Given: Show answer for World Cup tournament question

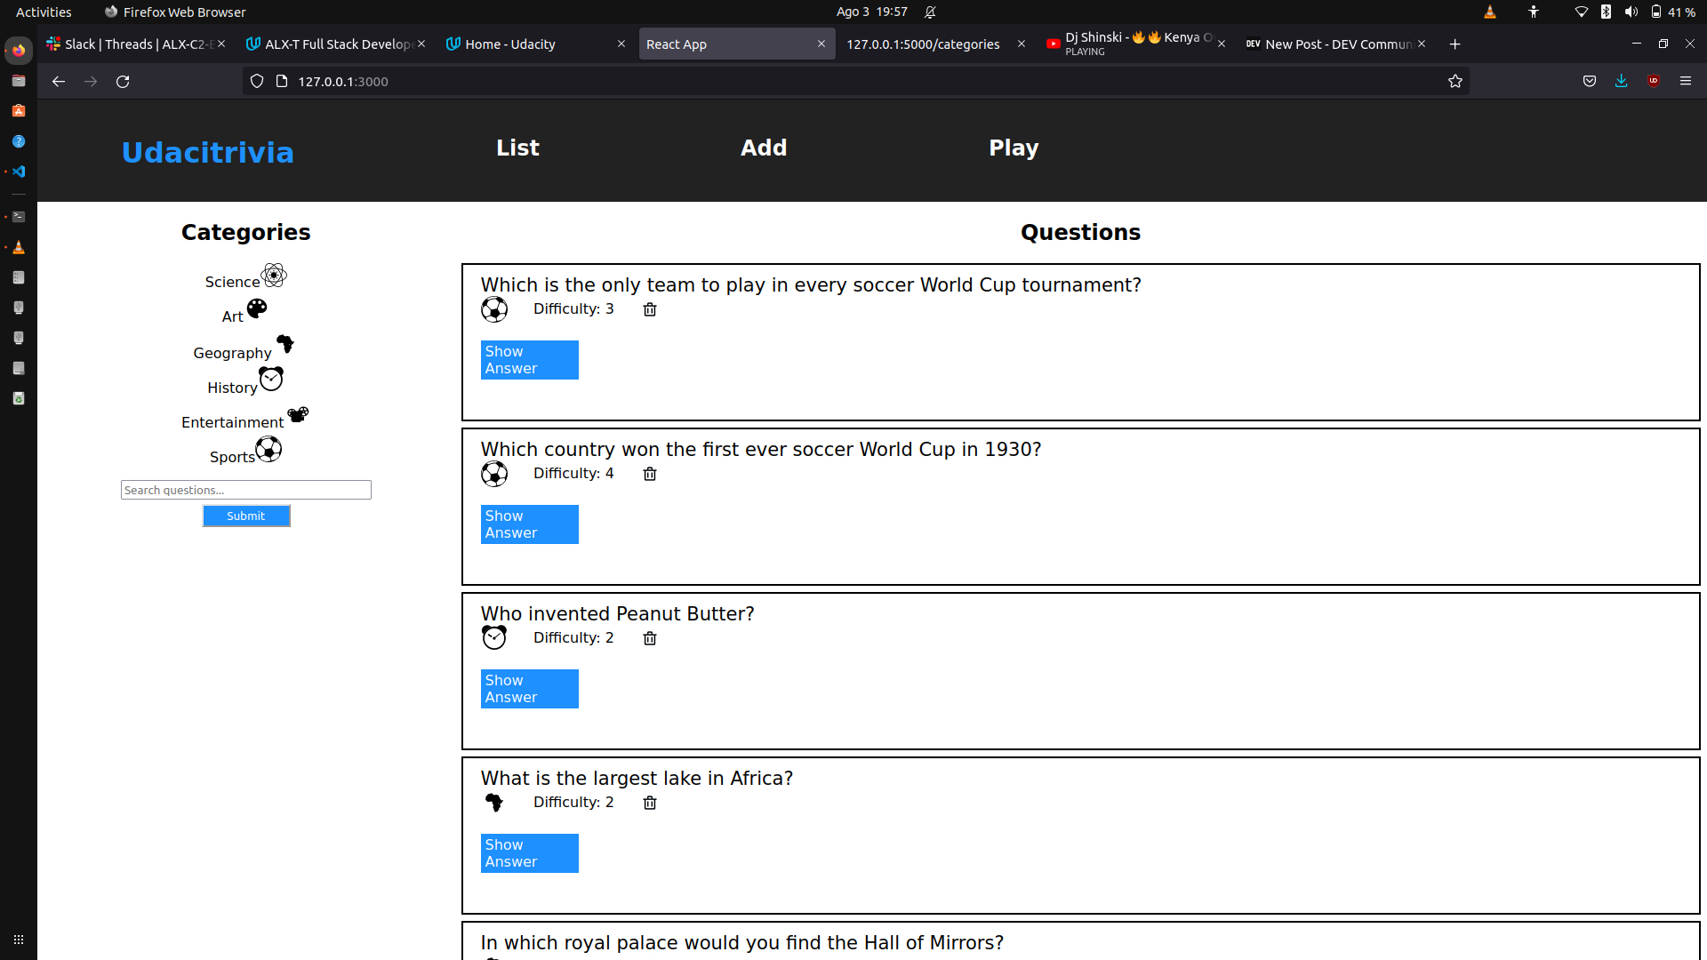Looking at the screenshot, I should (x=530, y=360).
